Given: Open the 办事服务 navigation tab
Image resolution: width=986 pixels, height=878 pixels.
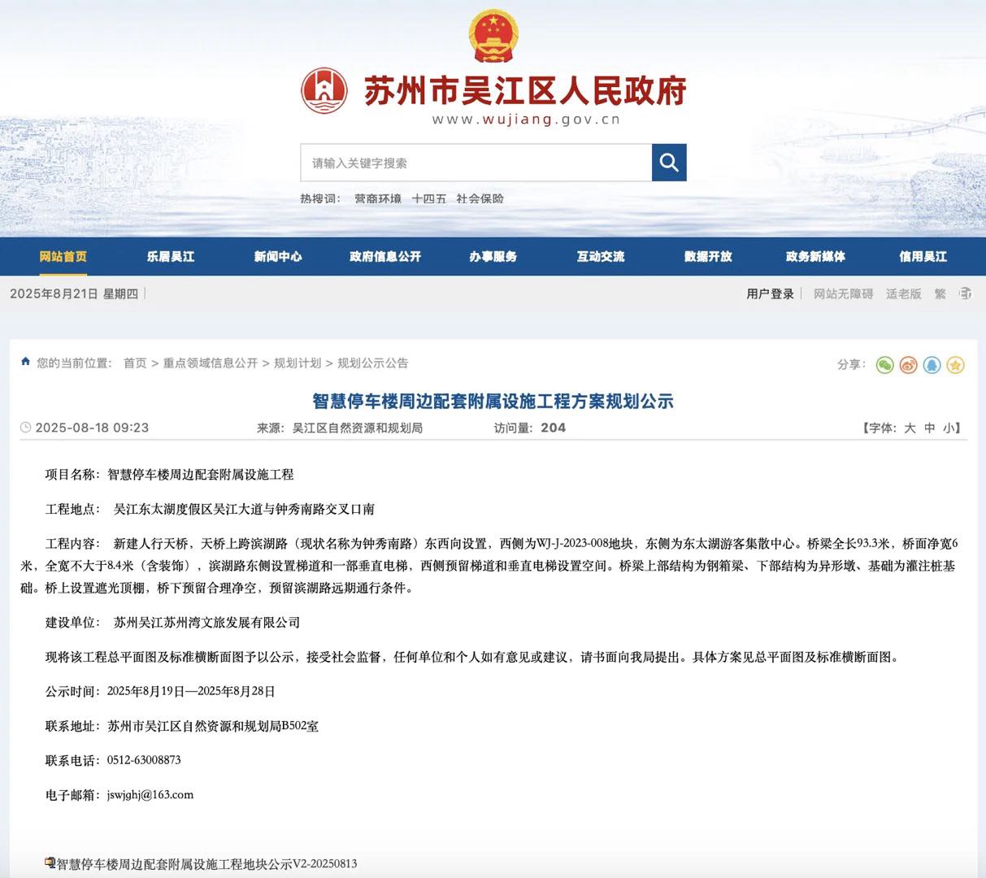Looking at the screenshot, I should (x=493, y=256).
